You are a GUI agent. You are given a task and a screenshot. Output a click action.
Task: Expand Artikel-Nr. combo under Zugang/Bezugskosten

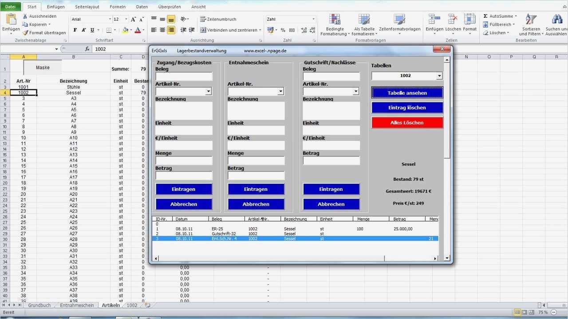209,91
